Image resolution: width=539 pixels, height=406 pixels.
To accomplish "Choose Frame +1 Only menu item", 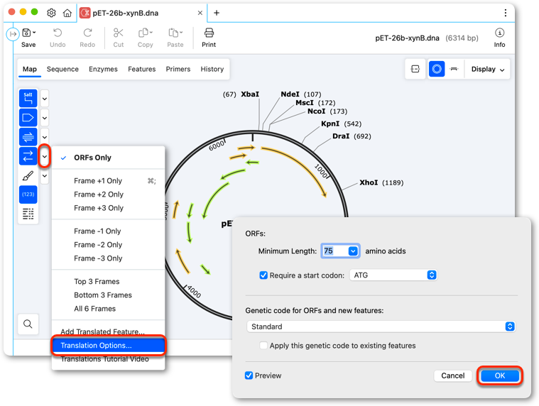I will coord(108,181).
